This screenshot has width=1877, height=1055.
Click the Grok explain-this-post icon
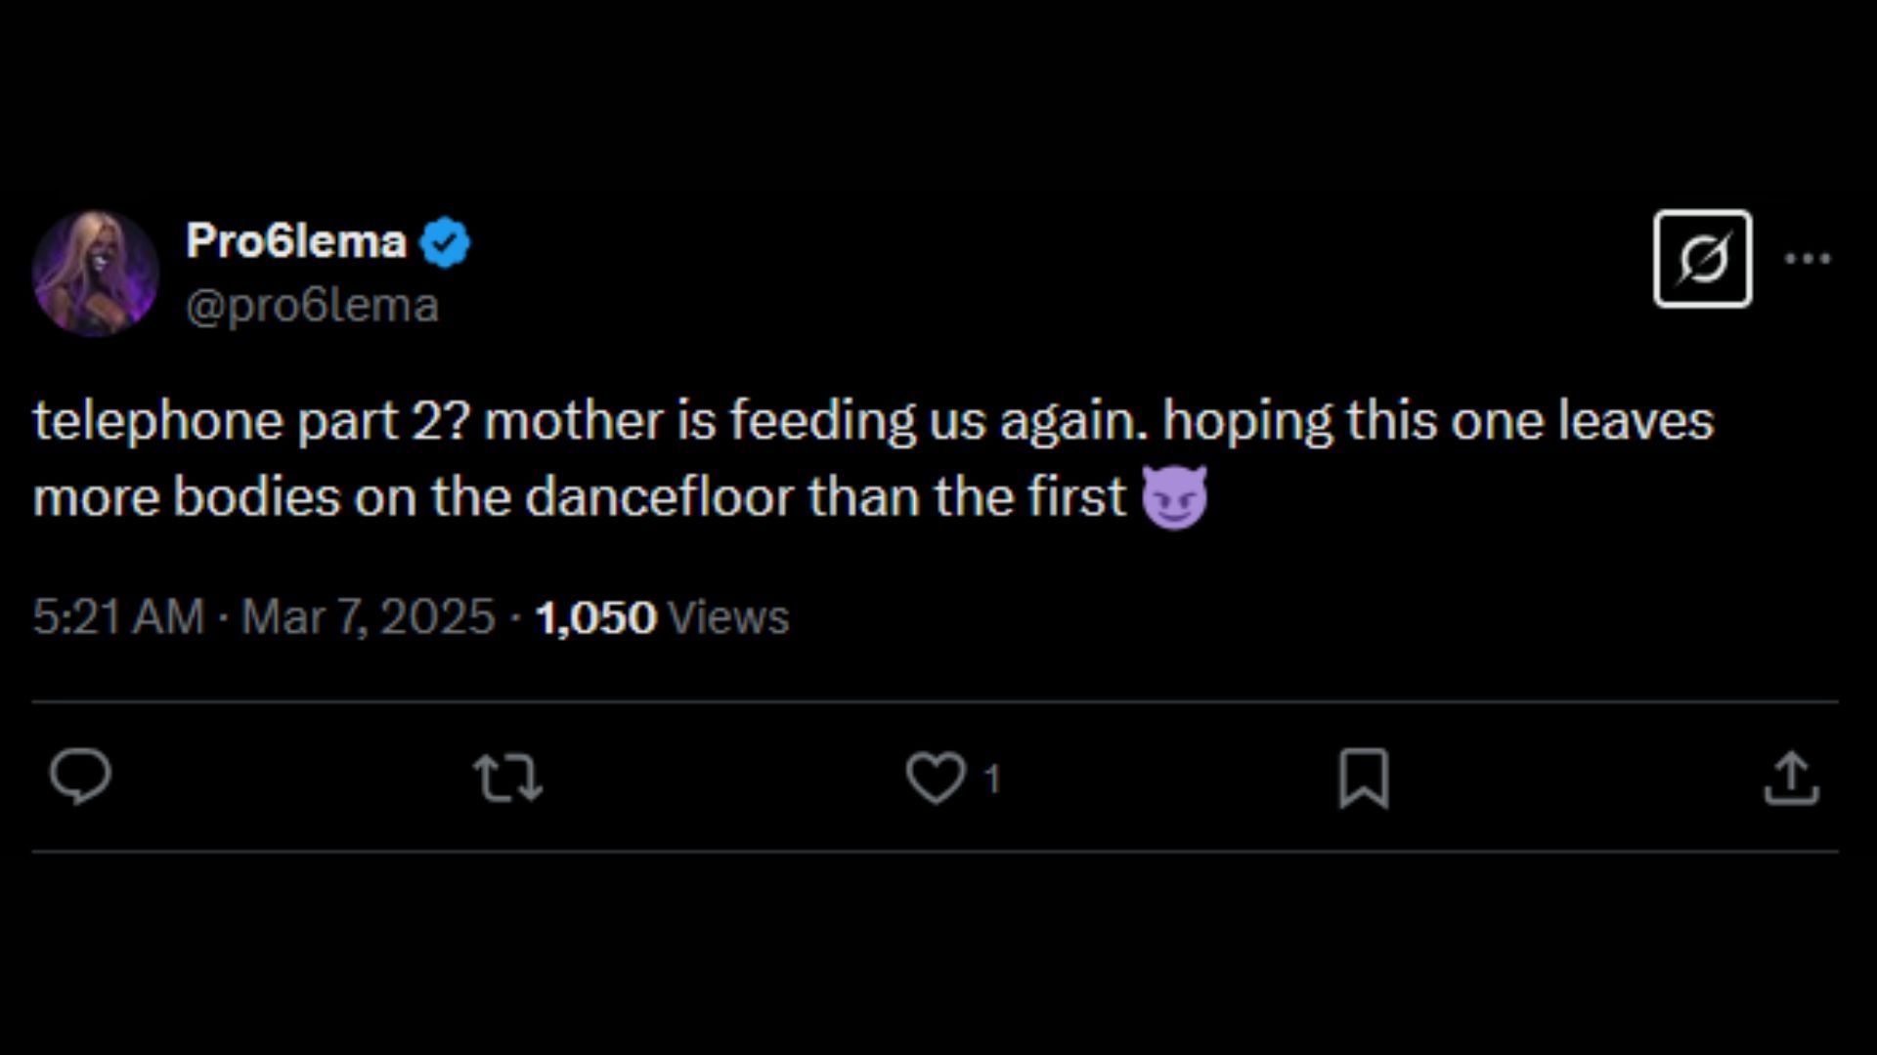(1702, 259)
